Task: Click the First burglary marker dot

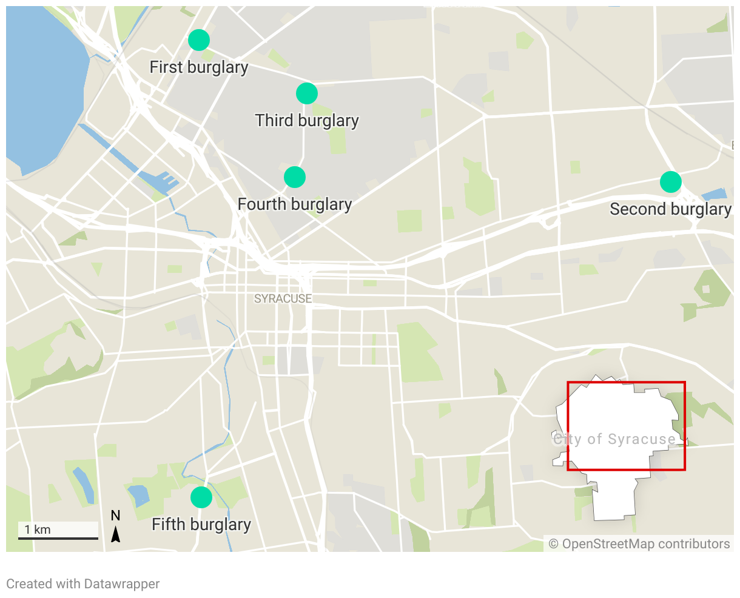Action: tap(199, 40)
